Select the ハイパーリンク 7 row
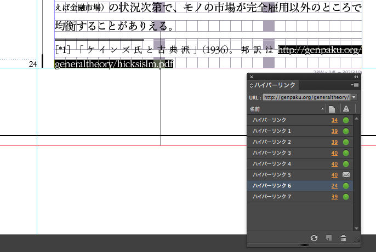Viewport: 376px width, 252px height. 300,197
